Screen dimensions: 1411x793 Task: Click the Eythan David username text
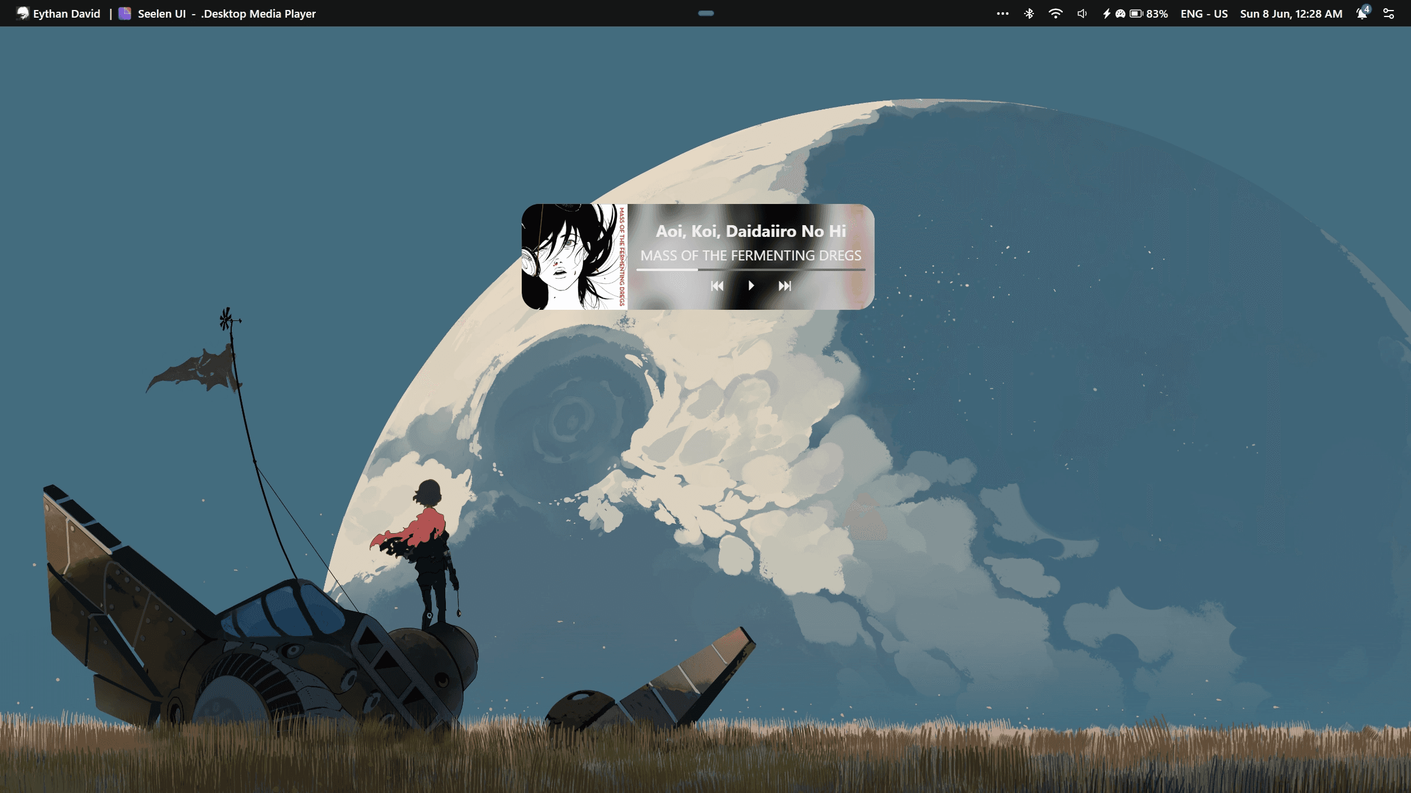(66, 14)
